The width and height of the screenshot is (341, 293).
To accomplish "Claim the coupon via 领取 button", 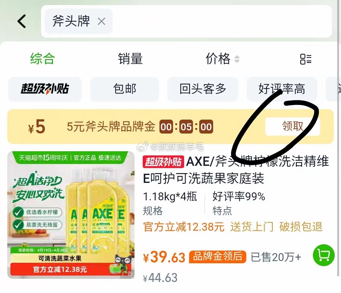I will point(292,126).
